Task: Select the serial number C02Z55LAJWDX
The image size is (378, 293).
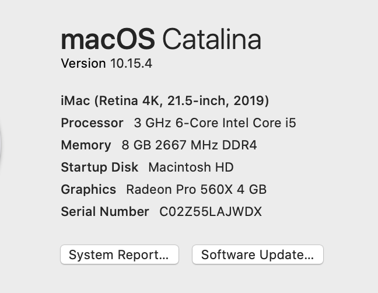Action: pos(211,211)
